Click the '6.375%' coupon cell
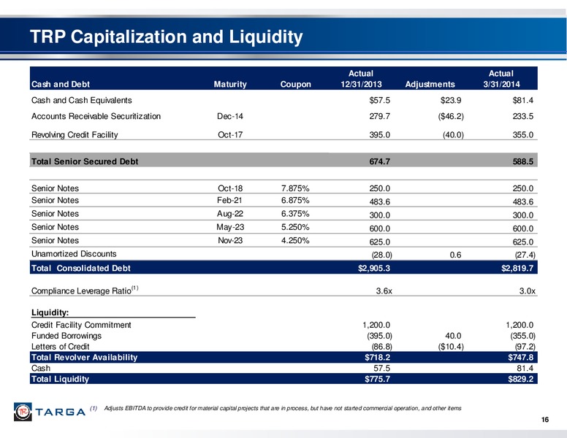This screenshot has height=438, width=567. [295, 214]
